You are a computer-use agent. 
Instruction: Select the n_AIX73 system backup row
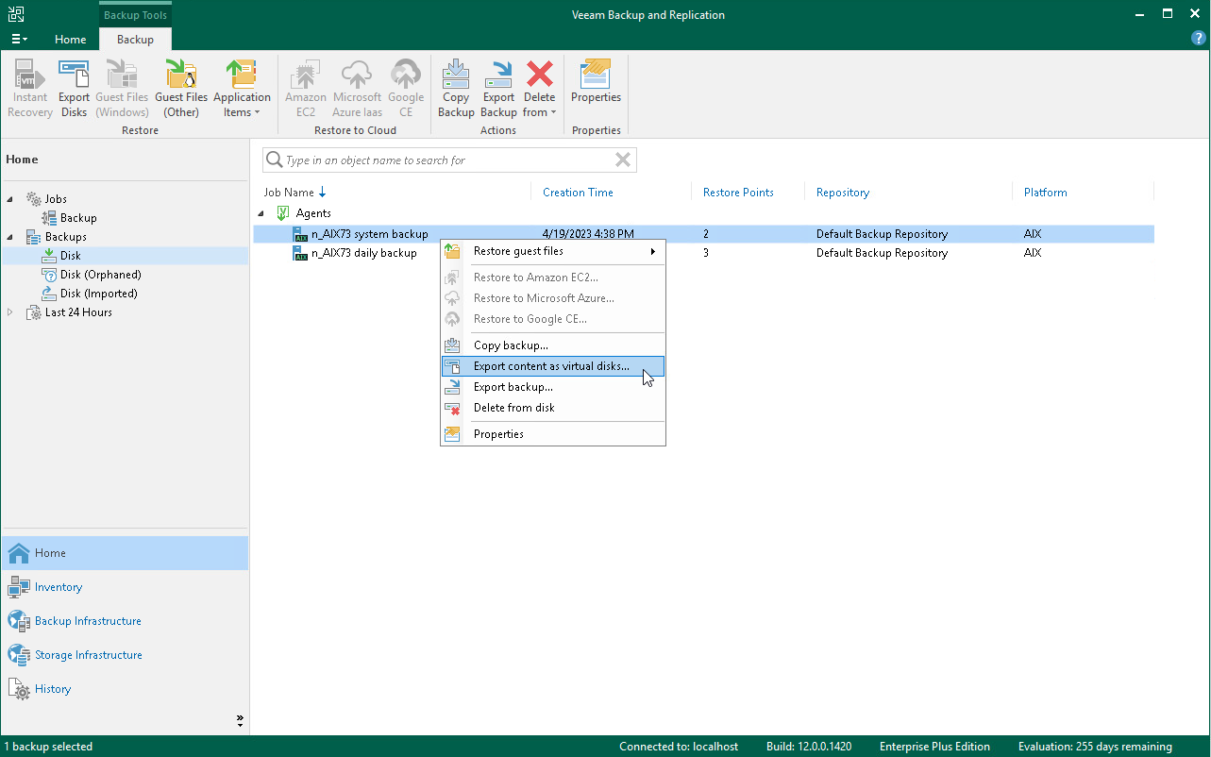tap(703, 234)
